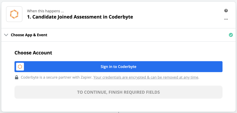Image resolution: width=237 pixels, height=113 pixels.
Task: Click the connector line below the step card
Action: point(118,112)
